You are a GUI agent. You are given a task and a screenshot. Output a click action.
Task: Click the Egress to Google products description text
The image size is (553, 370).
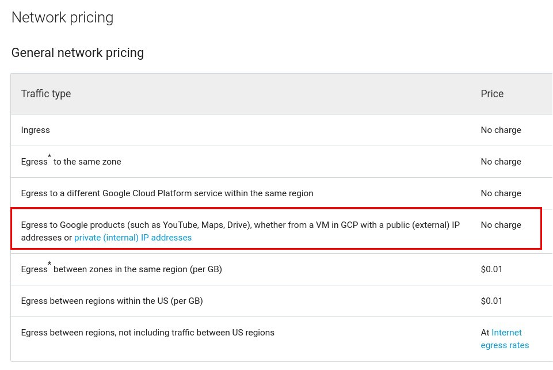[240, 225]
